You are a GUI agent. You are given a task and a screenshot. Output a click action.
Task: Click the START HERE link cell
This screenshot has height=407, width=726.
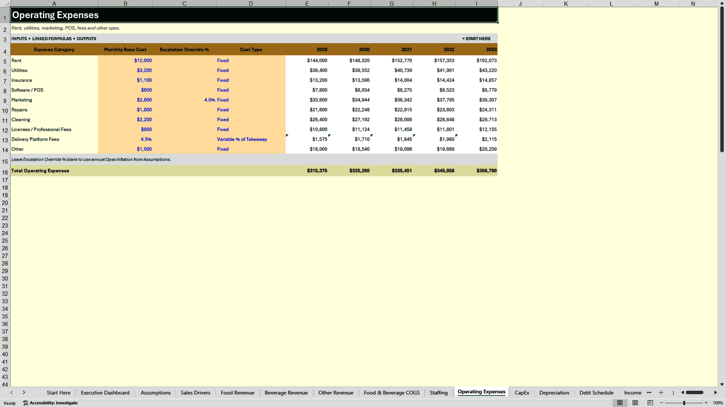click(476, 39)
